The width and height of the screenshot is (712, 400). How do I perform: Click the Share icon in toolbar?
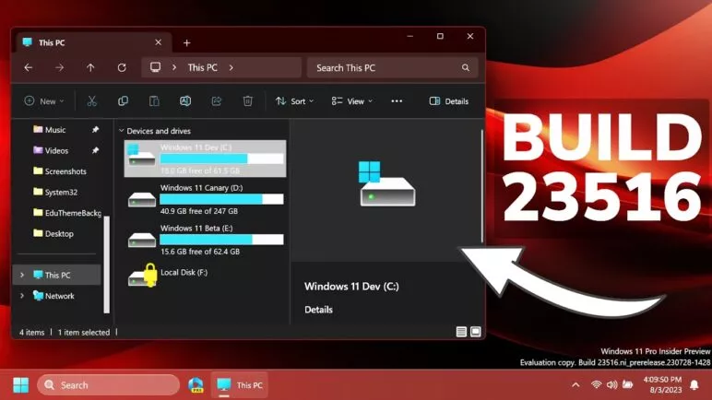click(x=217, y=101)
